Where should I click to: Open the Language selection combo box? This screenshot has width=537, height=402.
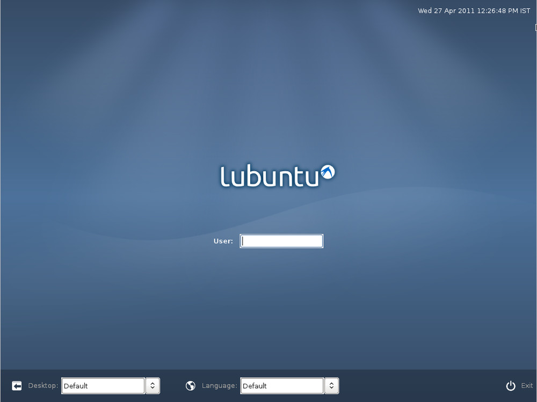281,385
